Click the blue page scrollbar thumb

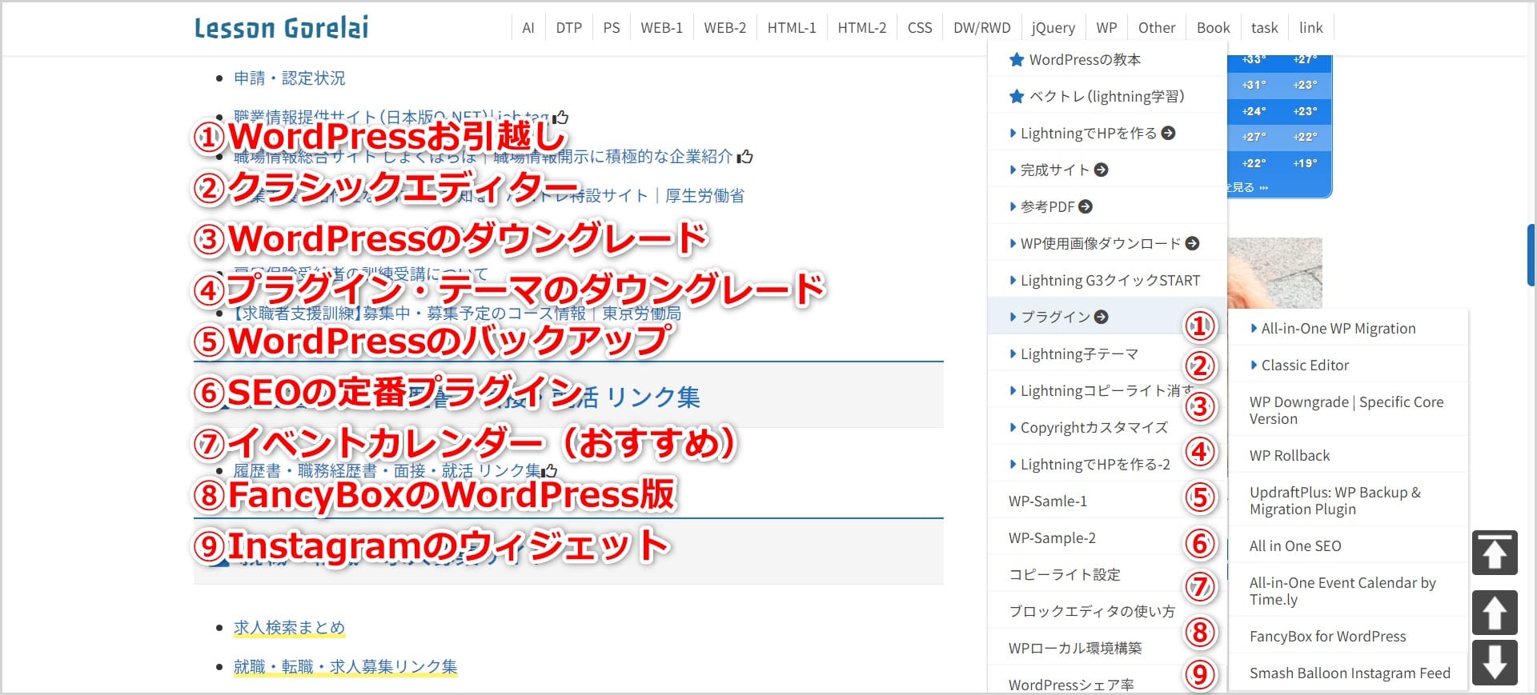pyautogui.click(x=1531, y=254)
